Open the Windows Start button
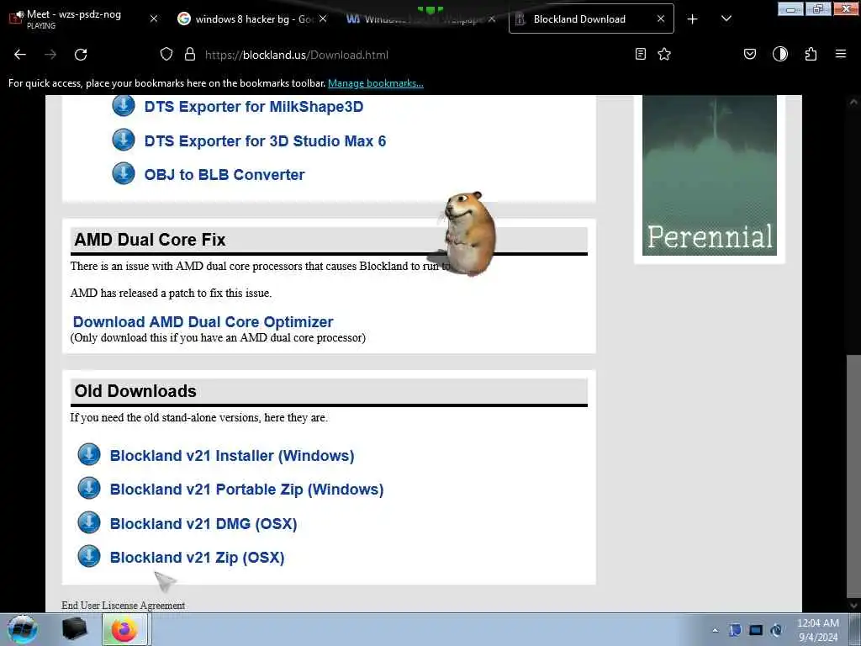 pos(23,629)
